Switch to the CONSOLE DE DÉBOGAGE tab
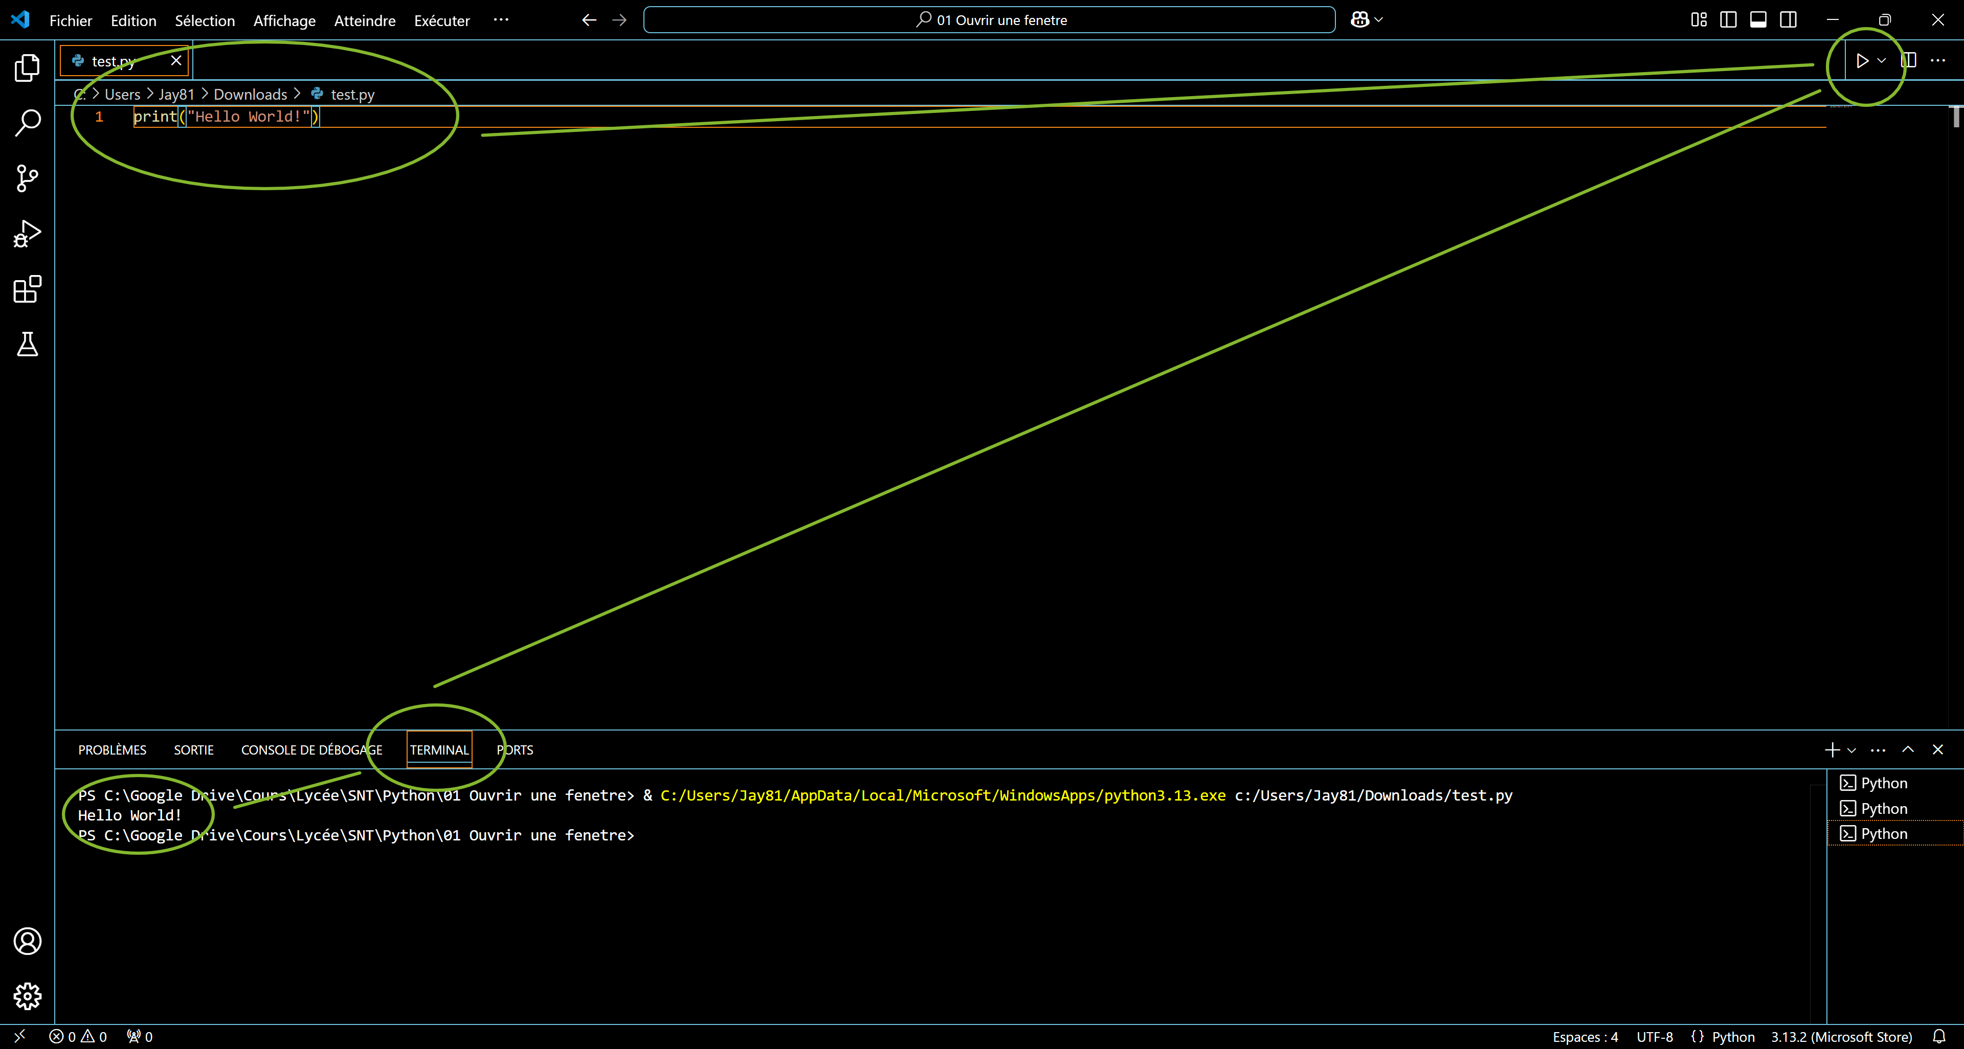This screenshot has height=1049, width=1964. [311, 749]
